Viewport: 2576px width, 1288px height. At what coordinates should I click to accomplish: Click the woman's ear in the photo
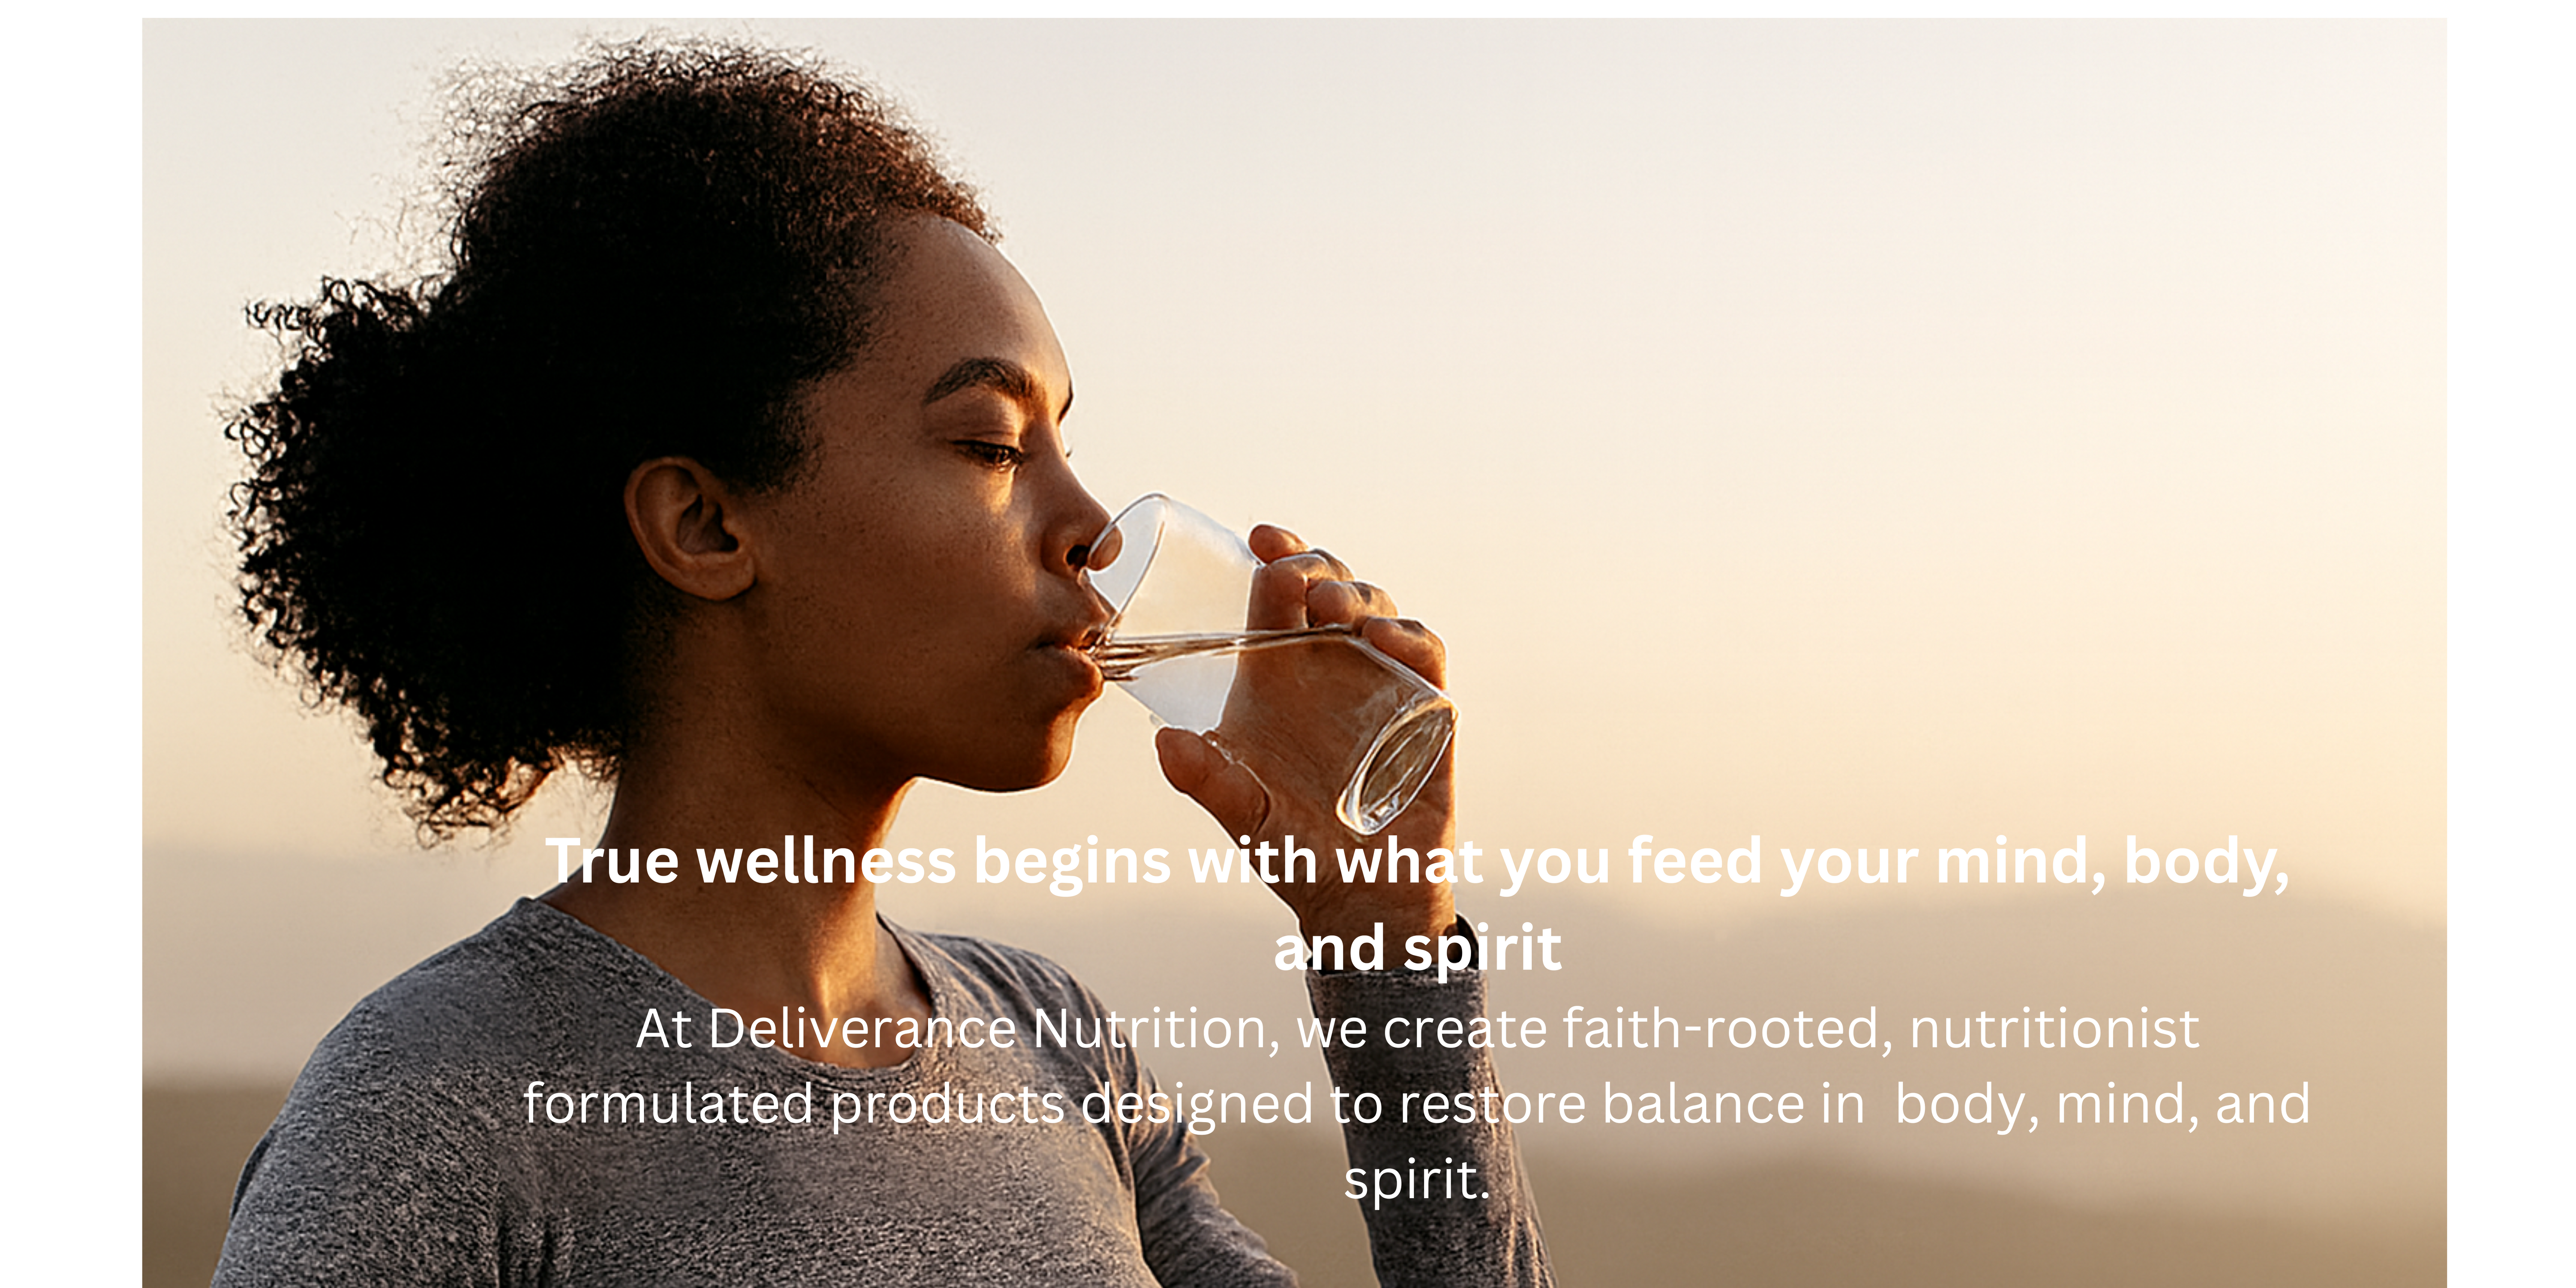pos(690,530)
